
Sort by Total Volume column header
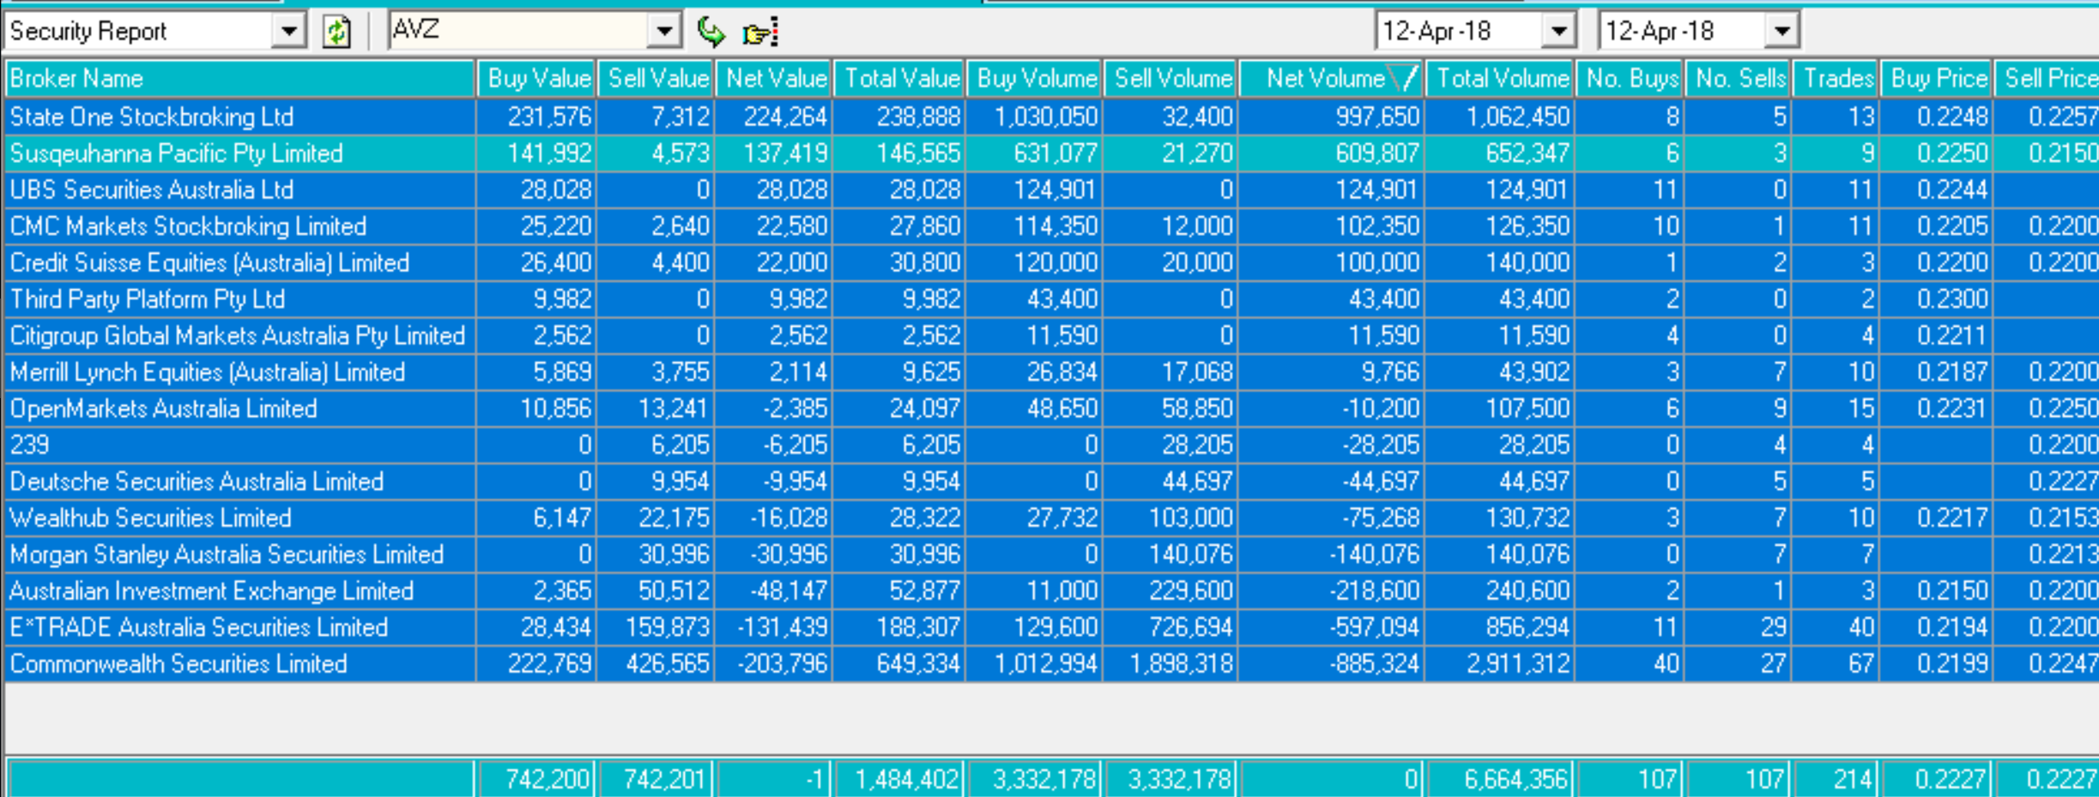(x=1501, y=79)
